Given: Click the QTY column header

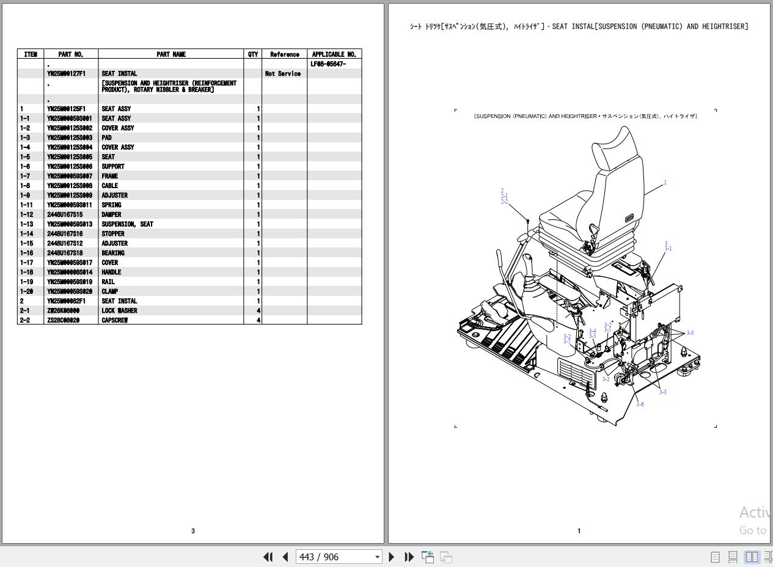Looking at the screenshot, I should coord(253,54).
